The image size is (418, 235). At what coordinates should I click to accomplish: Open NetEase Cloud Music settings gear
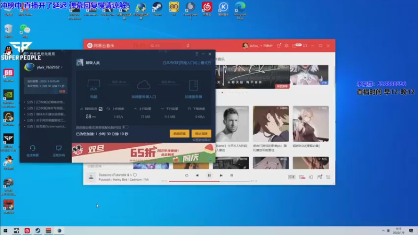tap(286, 45)
